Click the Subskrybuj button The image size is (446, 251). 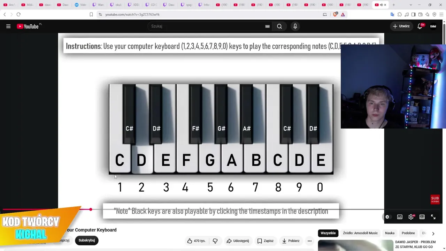[x=87, y=240]
